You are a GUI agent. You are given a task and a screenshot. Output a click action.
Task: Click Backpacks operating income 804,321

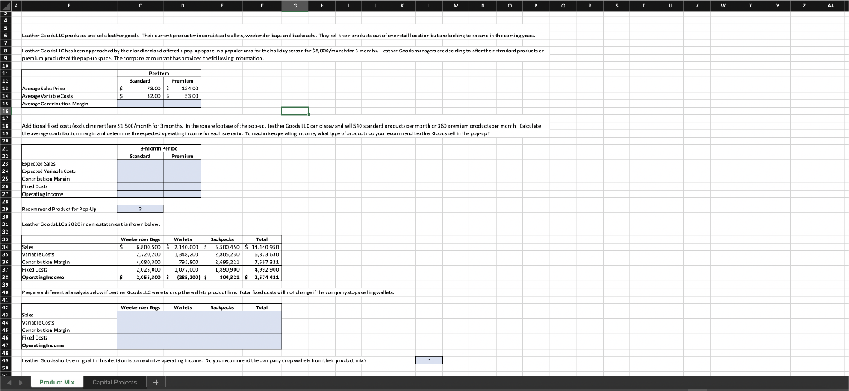(229, 277)
